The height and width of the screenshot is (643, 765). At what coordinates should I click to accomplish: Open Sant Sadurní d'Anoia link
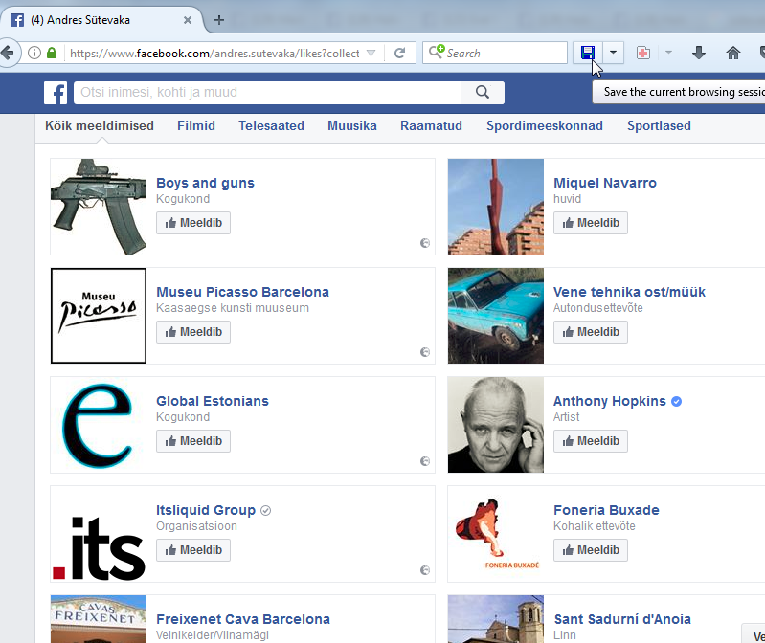622,620
